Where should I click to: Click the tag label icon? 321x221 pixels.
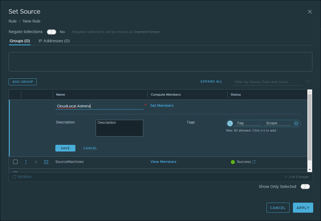230,123
